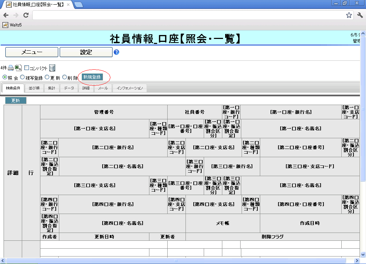
Task: Export the list with the Excel icon
Action: click(18, 68)
